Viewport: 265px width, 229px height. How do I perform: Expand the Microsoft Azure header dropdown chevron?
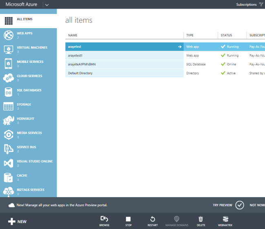pos(47,5)
